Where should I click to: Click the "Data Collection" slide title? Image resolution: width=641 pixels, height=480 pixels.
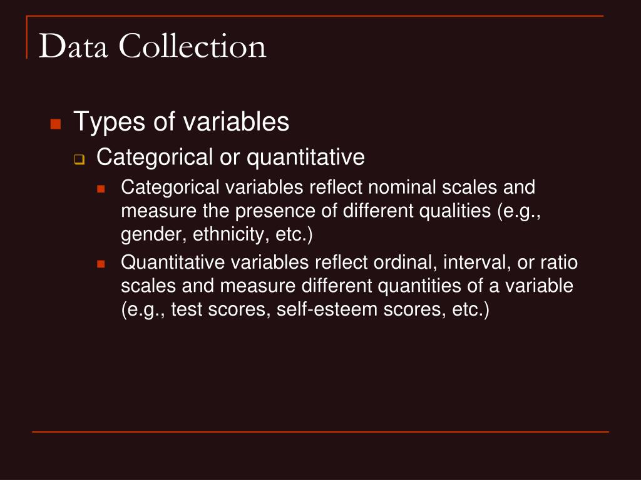[153, 46]
